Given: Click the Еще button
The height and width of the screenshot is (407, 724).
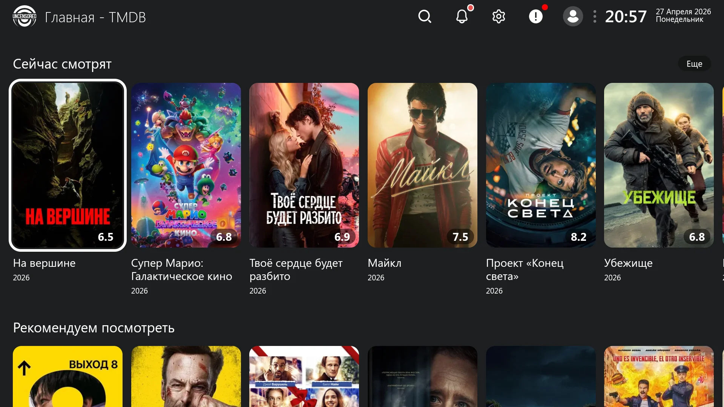Looking at the screenshot, I should (694, 64).
